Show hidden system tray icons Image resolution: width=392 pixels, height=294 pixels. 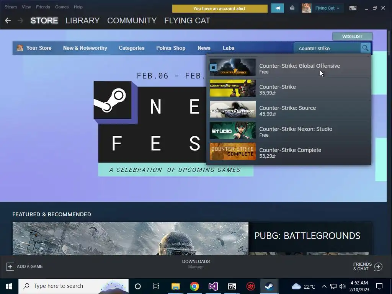[x=324, y=286]
